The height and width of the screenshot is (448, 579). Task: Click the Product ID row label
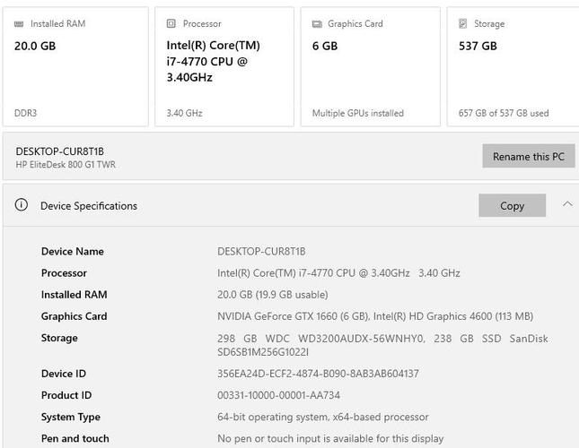[66, 395]
